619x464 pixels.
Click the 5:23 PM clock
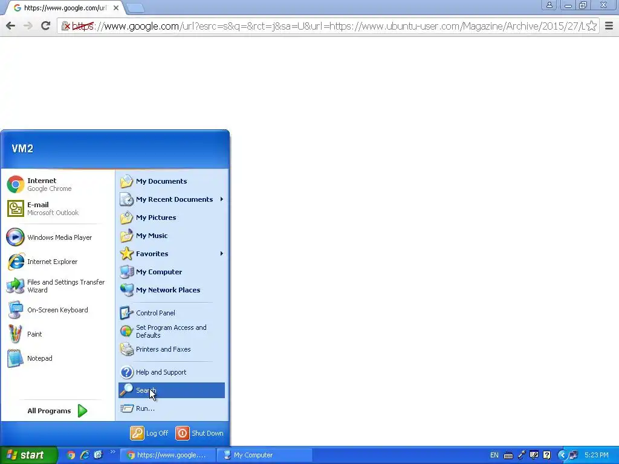597,455
